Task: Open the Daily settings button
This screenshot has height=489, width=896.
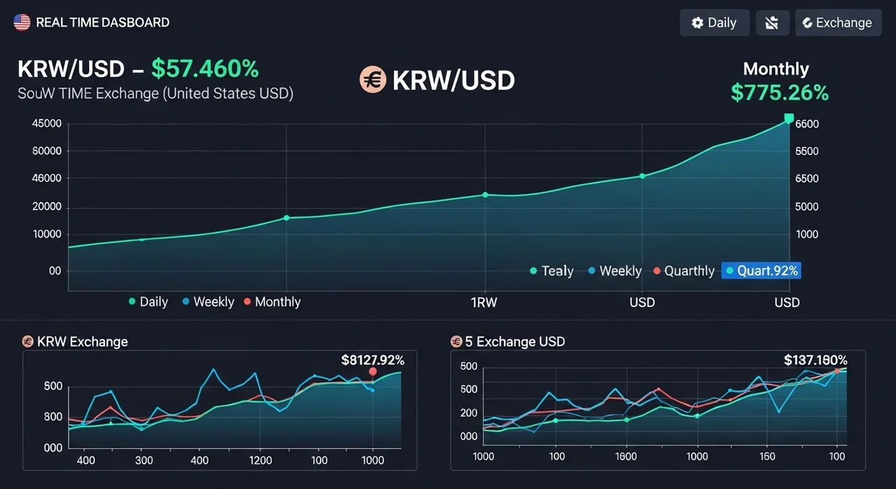Action: [714, 22]
